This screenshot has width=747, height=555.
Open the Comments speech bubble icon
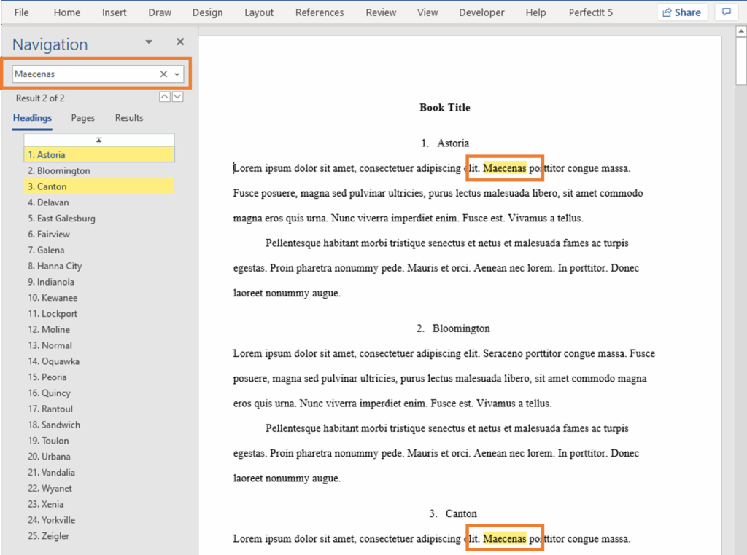726,12
